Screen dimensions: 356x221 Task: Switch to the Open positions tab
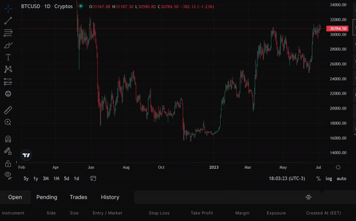pos(15,197)
